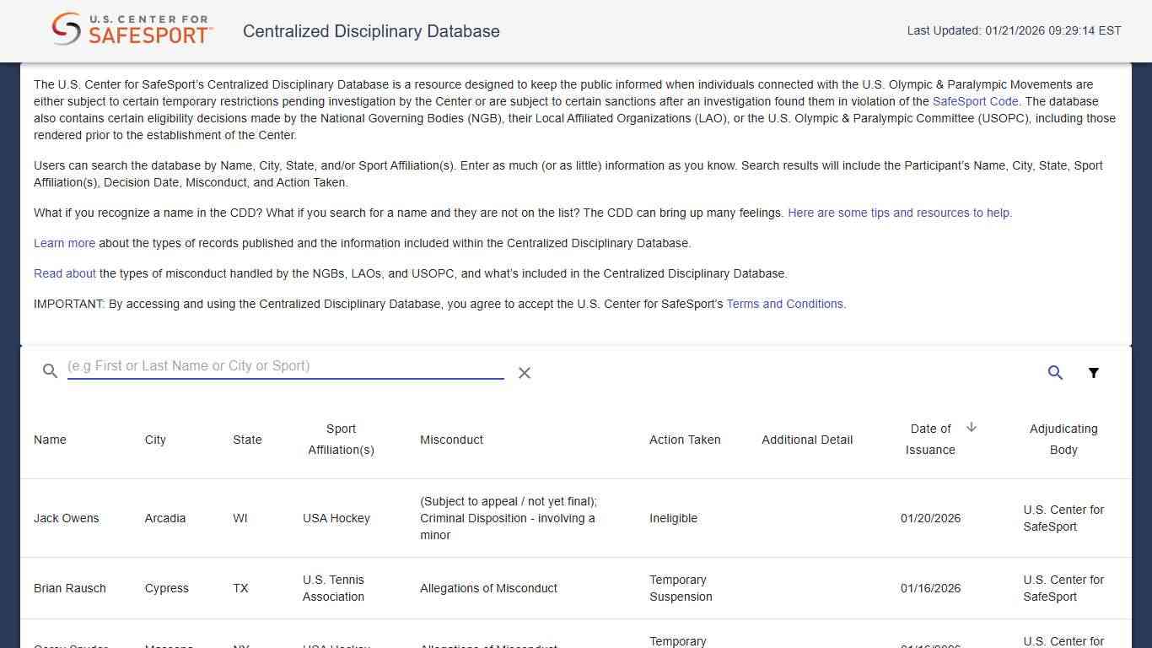Sort results by the Action Taken column
Viewport: 1152px width, 648px height.
[x=685, y=440]
